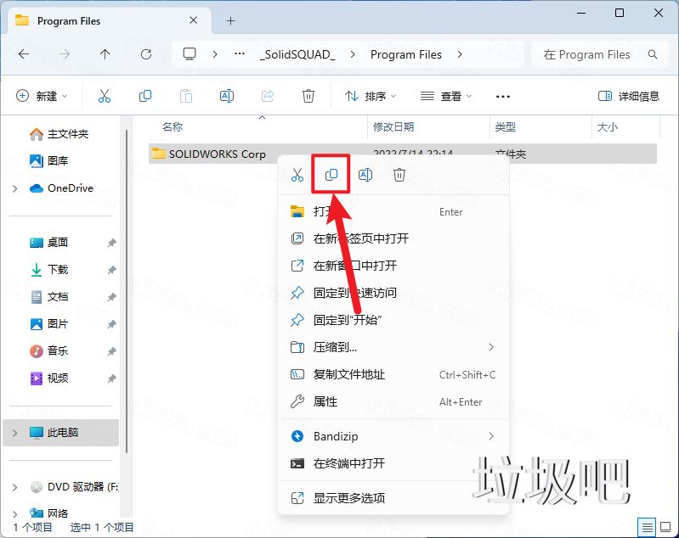Switch to large thumbnails view icon

tap(665, 527)
